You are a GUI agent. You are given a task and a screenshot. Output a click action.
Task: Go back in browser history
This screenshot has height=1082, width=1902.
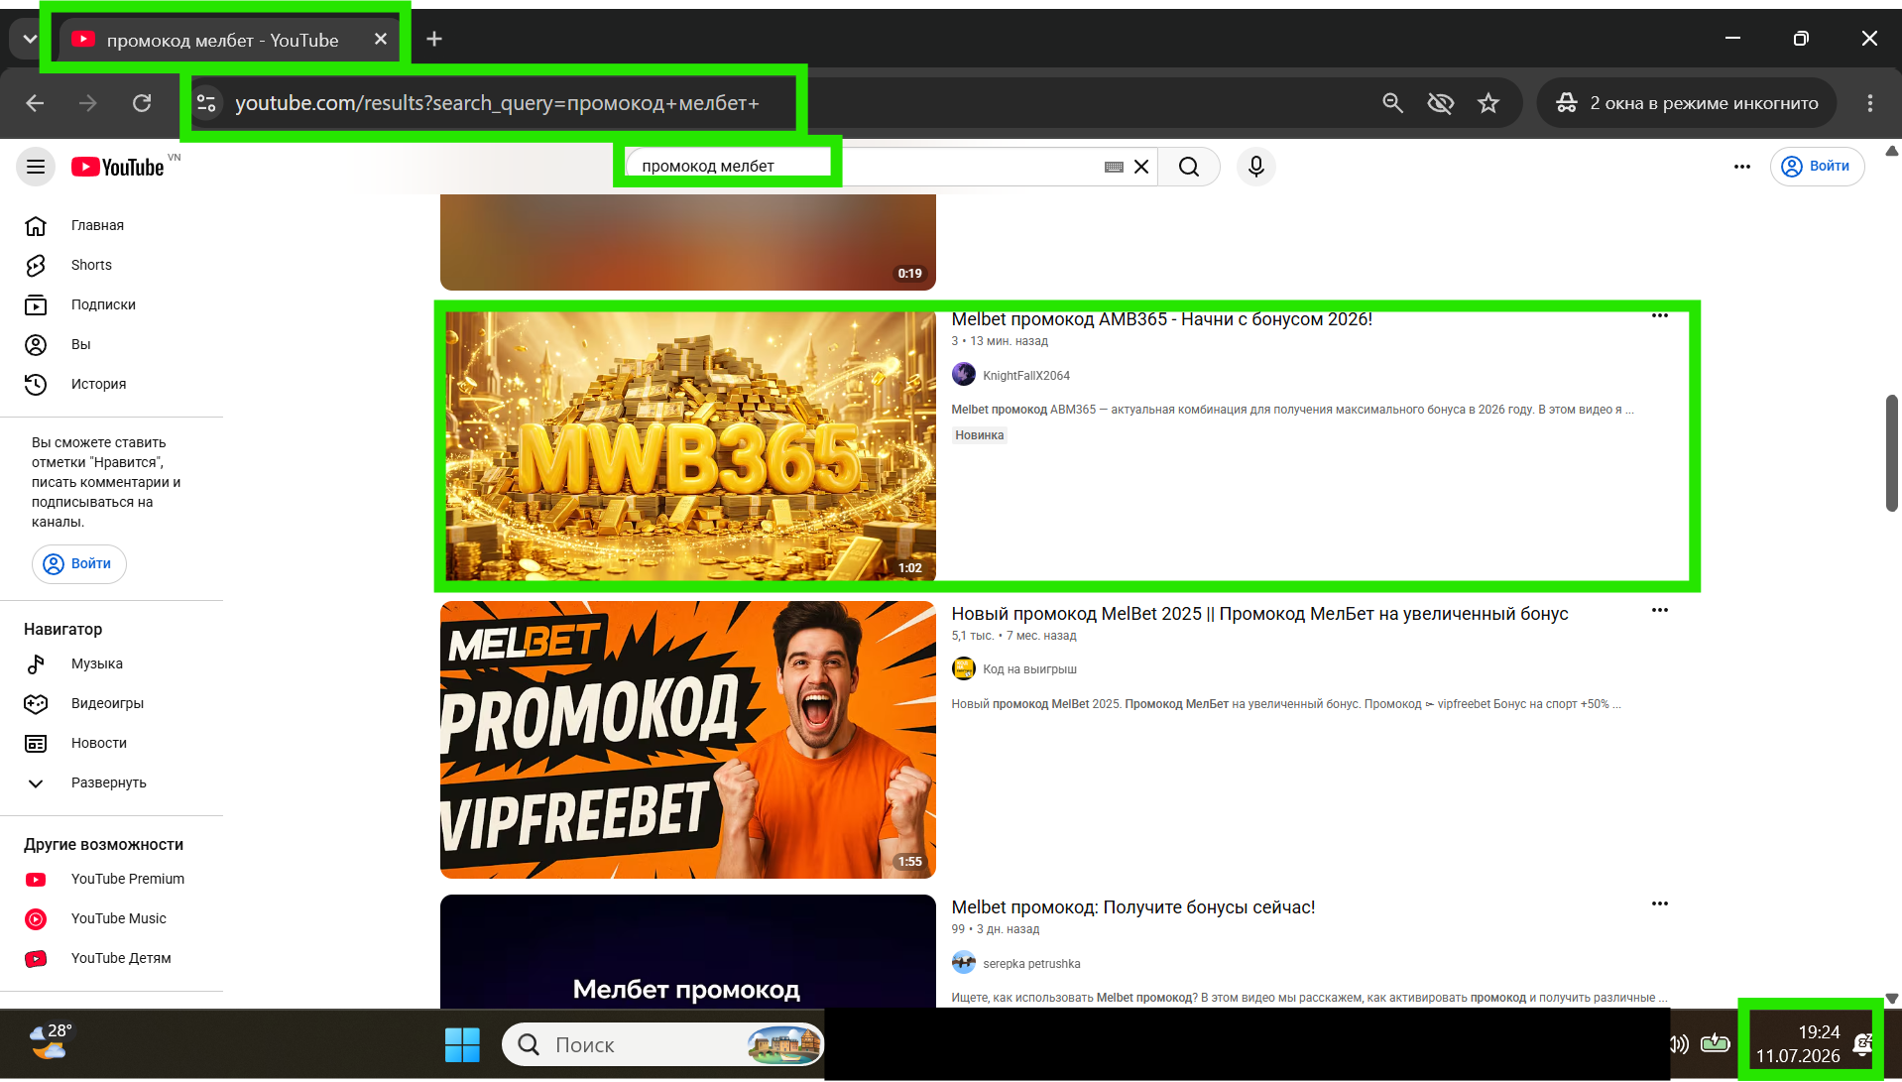pos(36,103)
